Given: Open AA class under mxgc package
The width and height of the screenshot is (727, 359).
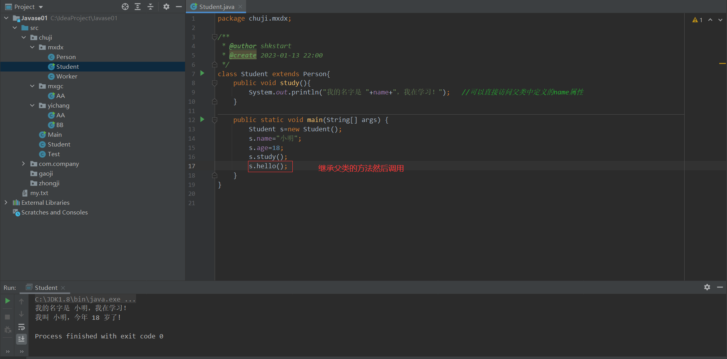Looking at the screenshot, I should pos(56,96).
